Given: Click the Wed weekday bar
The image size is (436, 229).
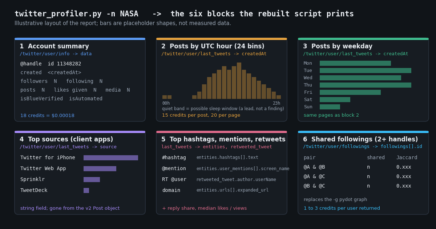Looking at the screenshot, I should (360, 78).
